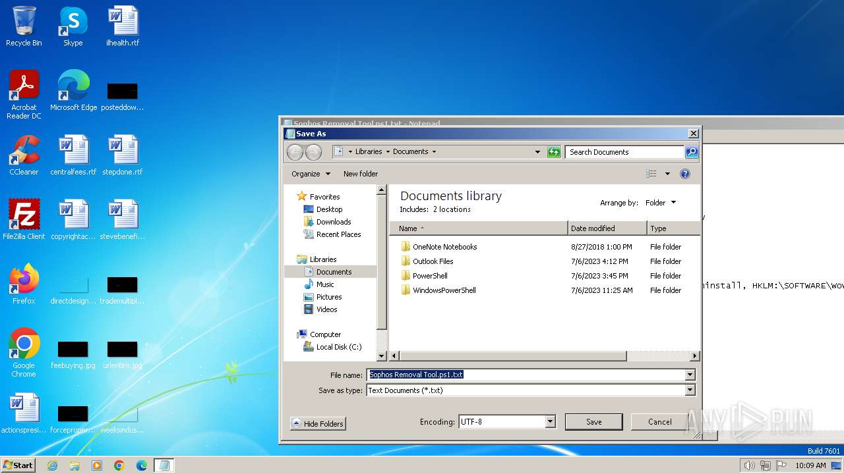This screenshot has width=844, height=474.
Task: Open FileZilla Client desktop icon
Action: point(24,220)
